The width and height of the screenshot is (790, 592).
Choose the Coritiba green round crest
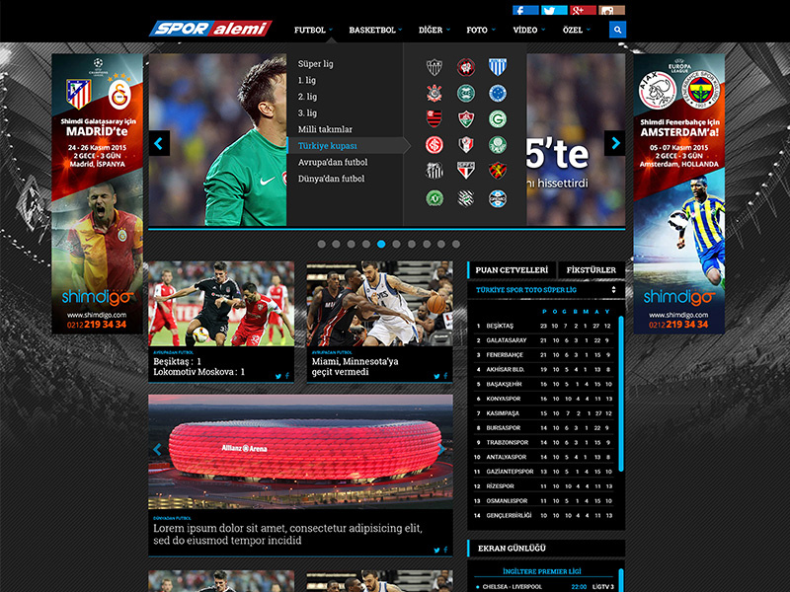coord(466,93)
